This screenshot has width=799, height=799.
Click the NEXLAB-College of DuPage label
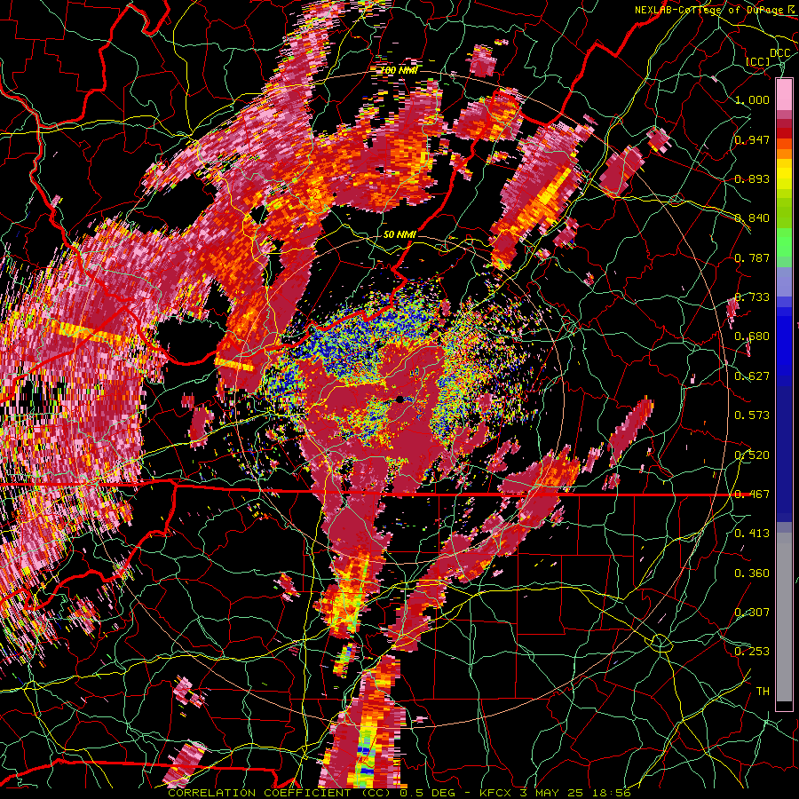[711, 10]
